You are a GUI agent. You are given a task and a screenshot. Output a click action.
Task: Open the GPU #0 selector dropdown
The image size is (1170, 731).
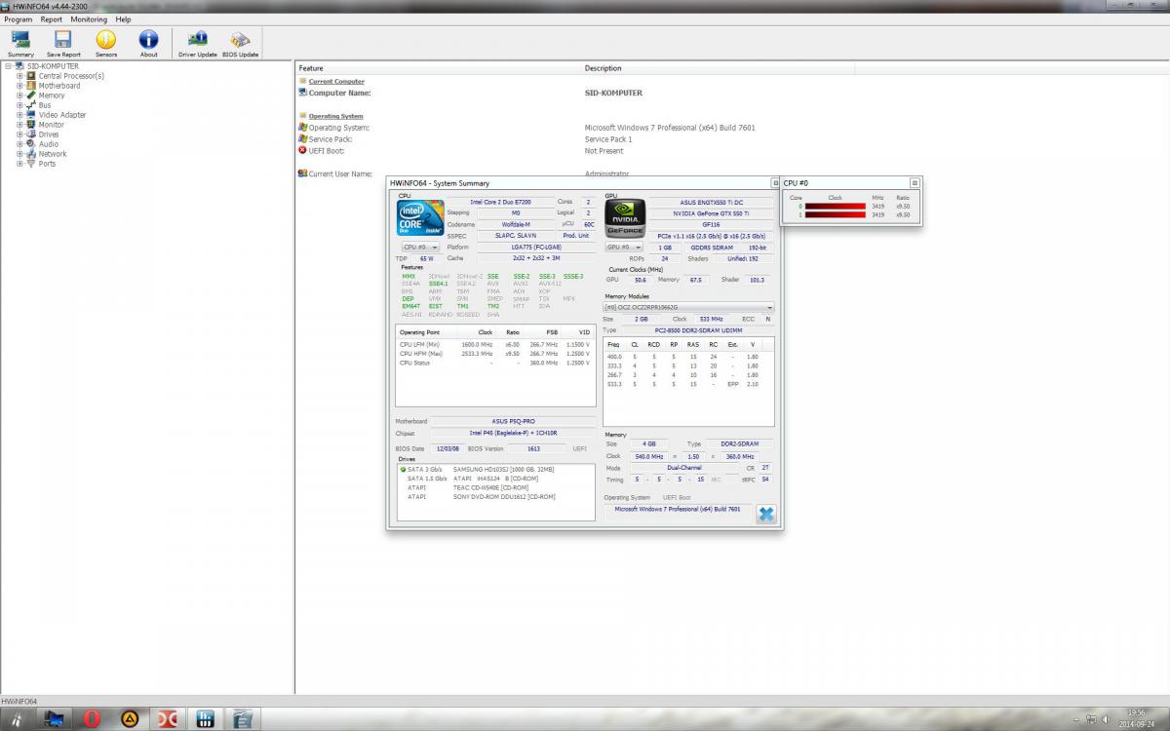coord(625,248)
